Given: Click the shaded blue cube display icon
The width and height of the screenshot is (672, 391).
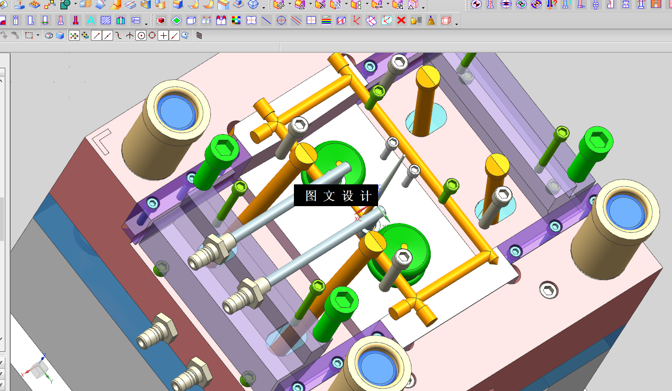Looking at the screenshot, I should 60,35.
